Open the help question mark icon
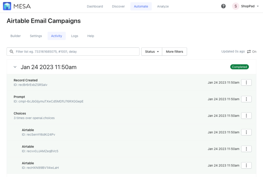 (x=223, y=6)
